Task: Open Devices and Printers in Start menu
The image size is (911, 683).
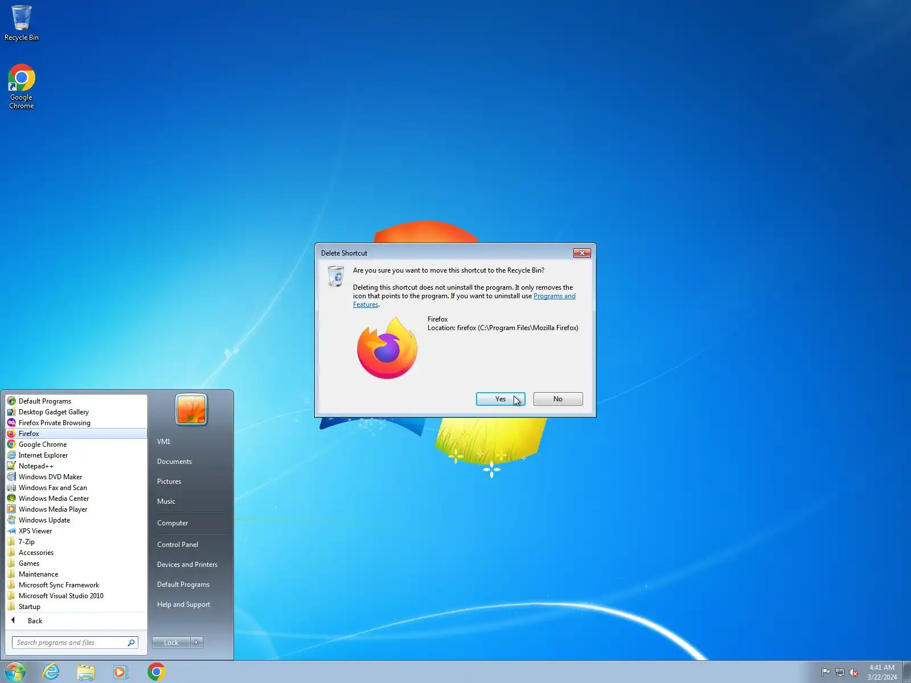Action: click(187, 565)
